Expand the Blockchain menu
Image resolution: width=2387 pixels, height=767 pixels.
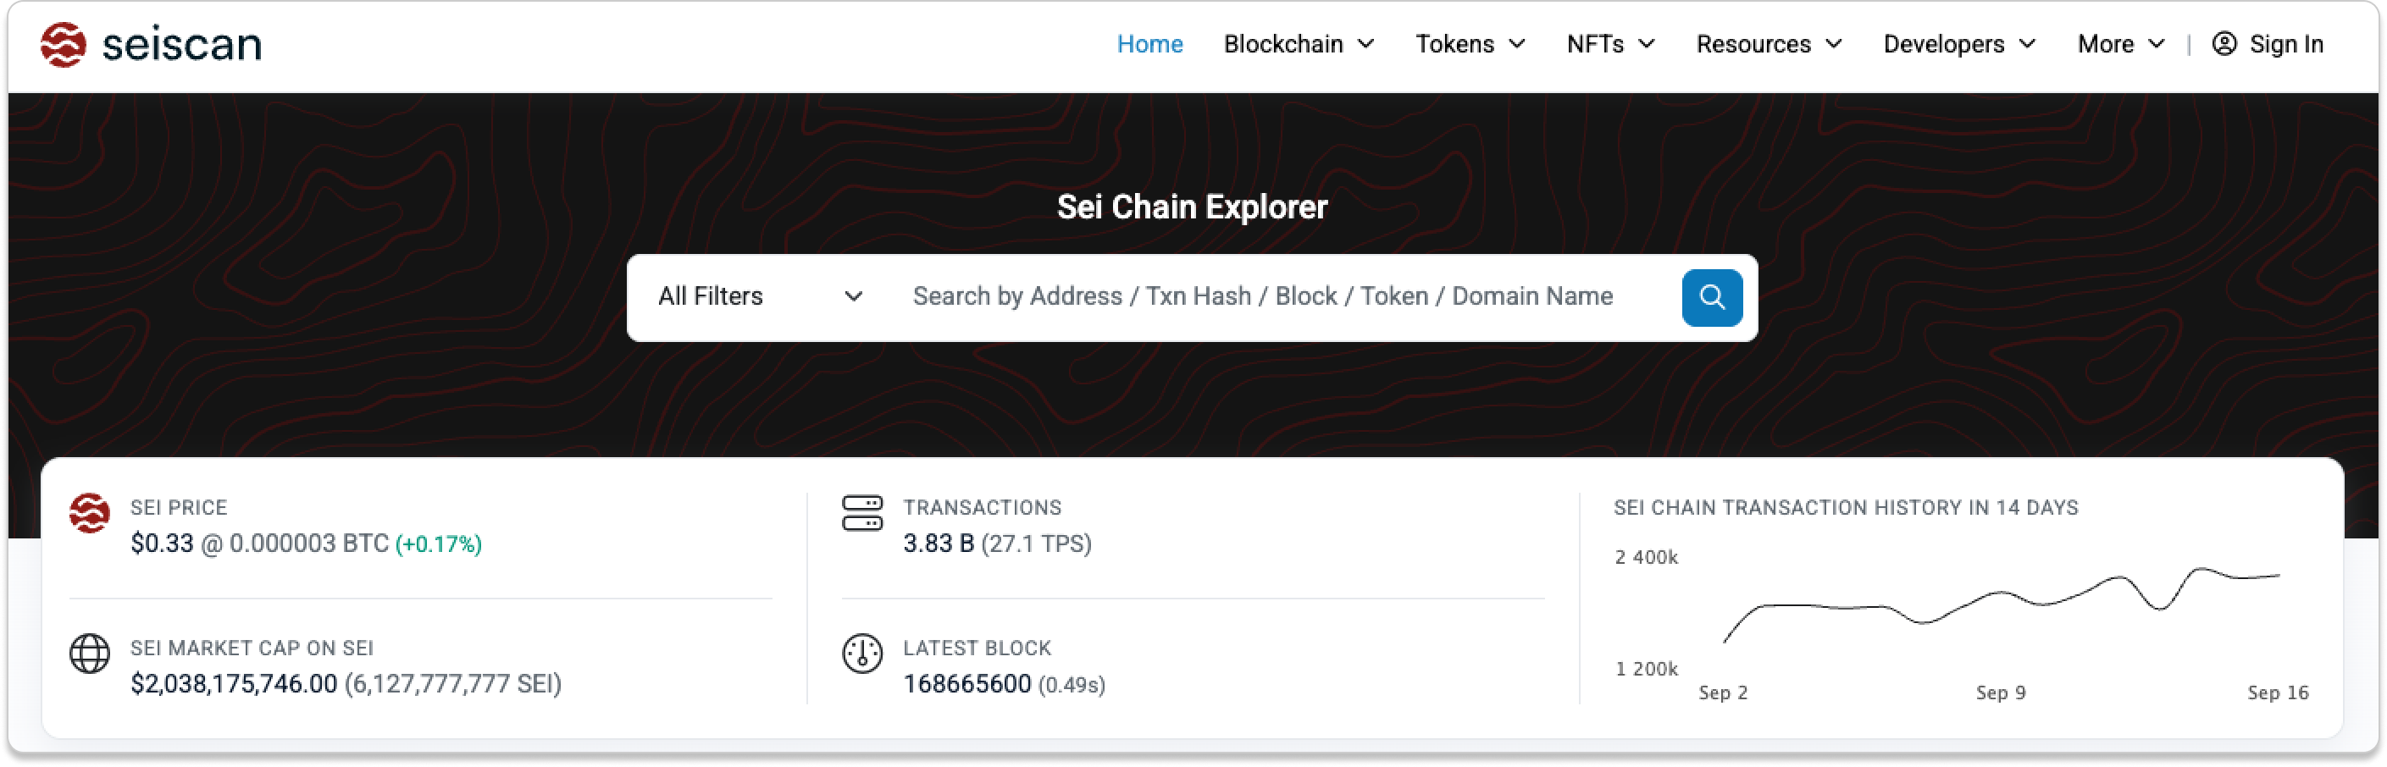click(1299, 43)
